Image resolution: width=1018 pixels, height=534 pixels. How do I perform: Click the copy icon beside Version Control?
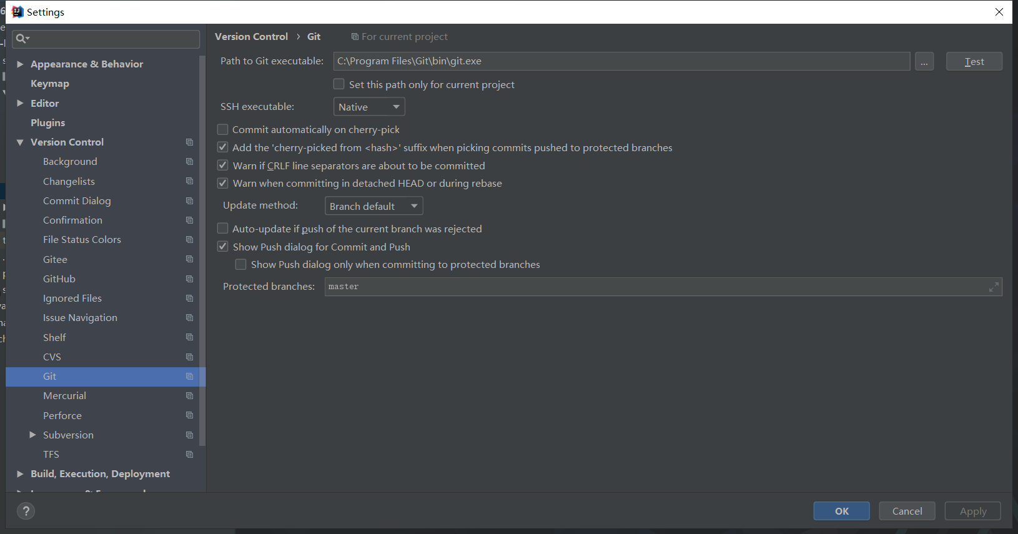pyautogui.click(x=189, y=142)
